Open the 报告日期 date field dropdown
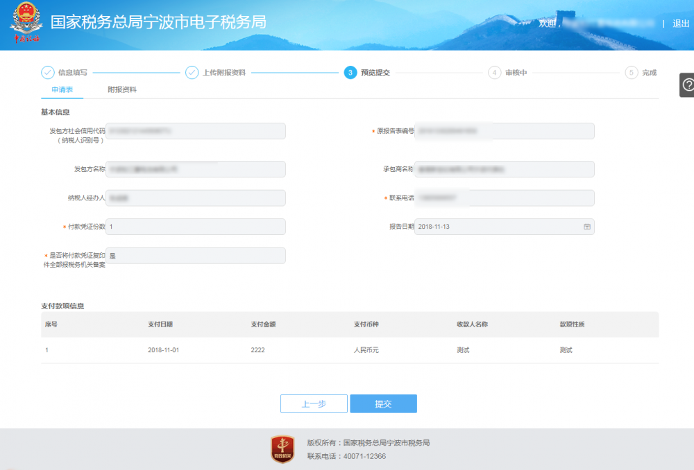Screen dimensions: 694x470 tap(505, 226)
